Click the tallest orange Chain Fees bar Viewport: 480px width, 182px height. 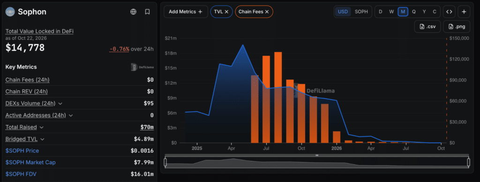[x=278, y=97]
